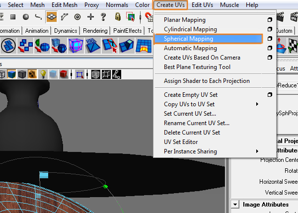
Task: Pick Automatic Mapping from the list
Action: click(190, 48)
